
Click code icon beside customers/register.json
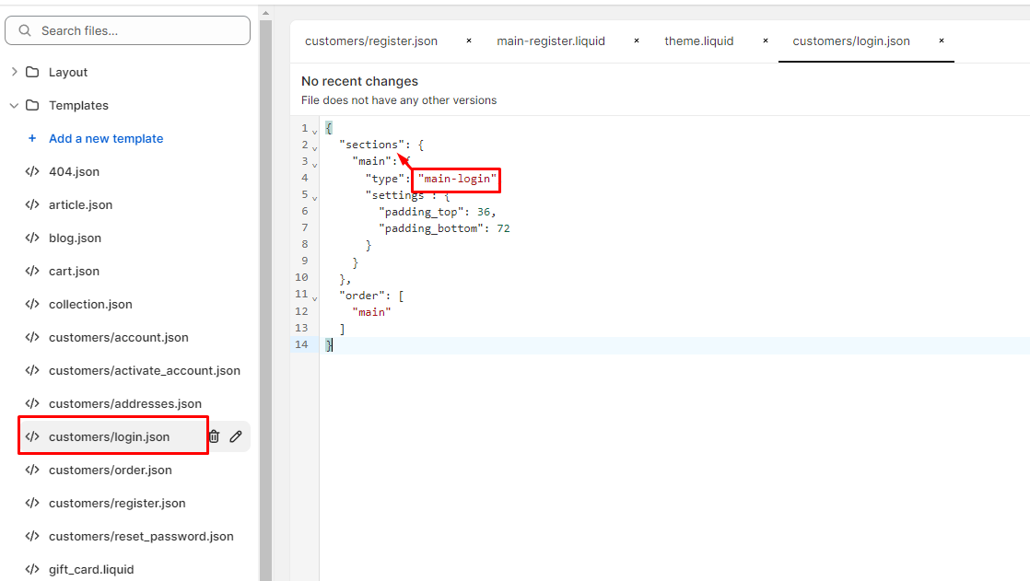[x=32, y=503]
